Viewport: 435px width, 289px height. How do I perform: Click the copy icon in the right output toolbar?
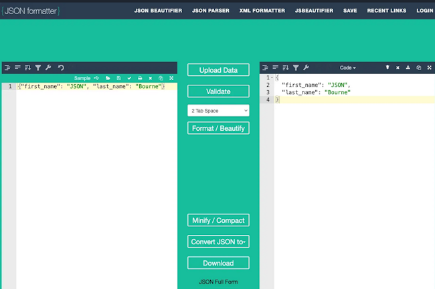point(418,67)
